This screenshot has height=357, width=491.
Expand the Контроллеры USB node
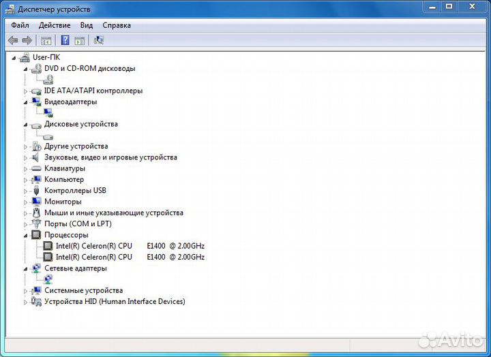(x=25, y=191)
